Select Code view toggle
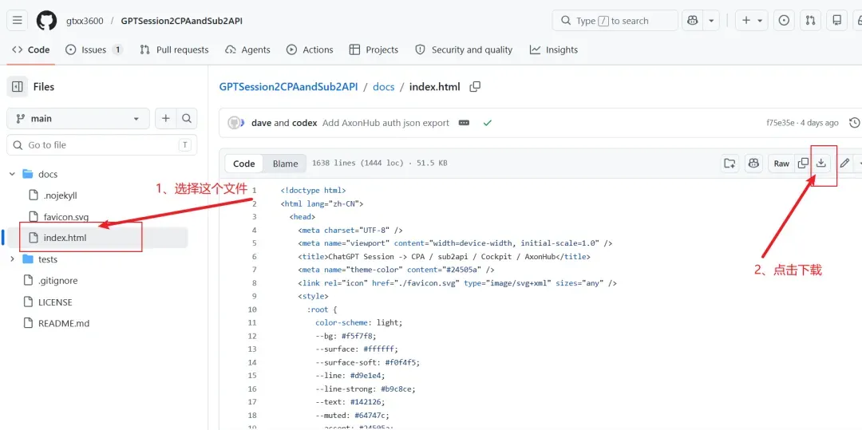The width and height of the screenshot is (862, 430). 244,164
